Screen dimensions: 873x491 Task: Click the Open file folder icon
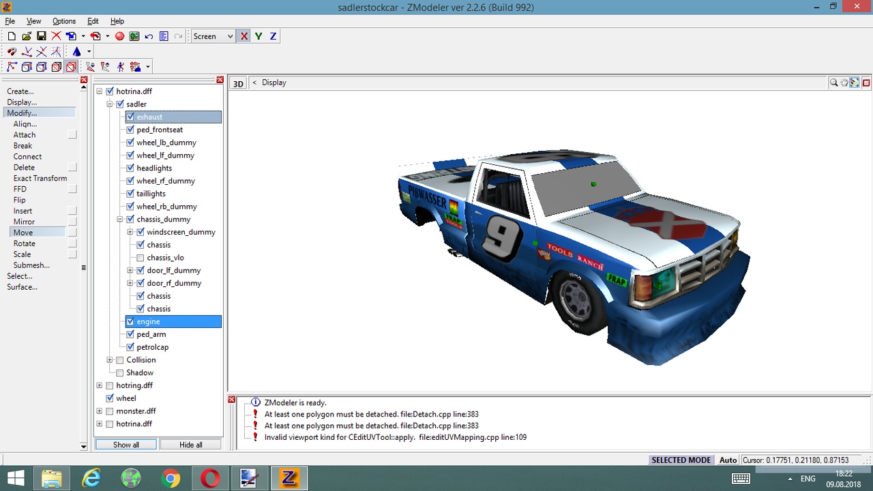(x=26, y=36)
